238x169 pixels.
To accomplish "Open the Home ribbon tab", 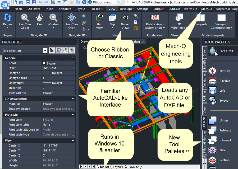I will 19,9.
